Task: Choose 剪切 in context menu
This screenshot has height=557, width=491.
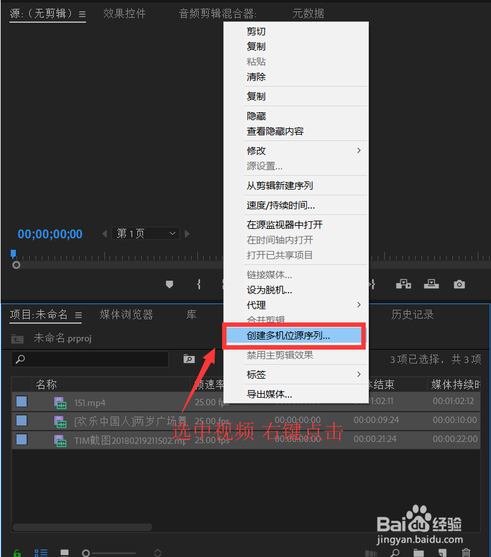Action: [256, 32]
